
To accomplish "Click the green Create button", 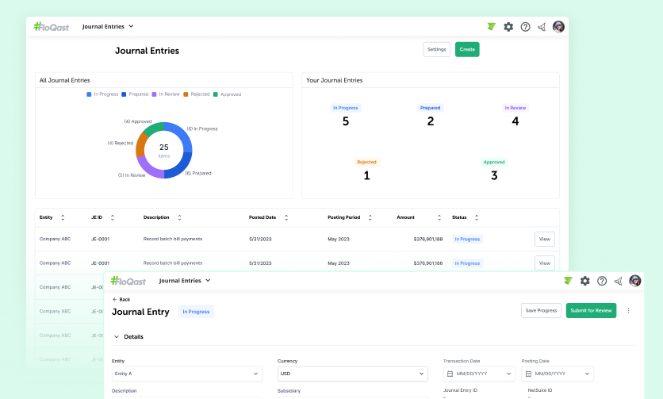I will [x=467, y=49].
